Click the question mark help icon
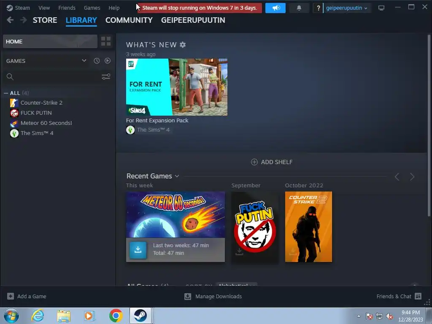This screenshot has width=432, height=324. [x=318, y=8]
